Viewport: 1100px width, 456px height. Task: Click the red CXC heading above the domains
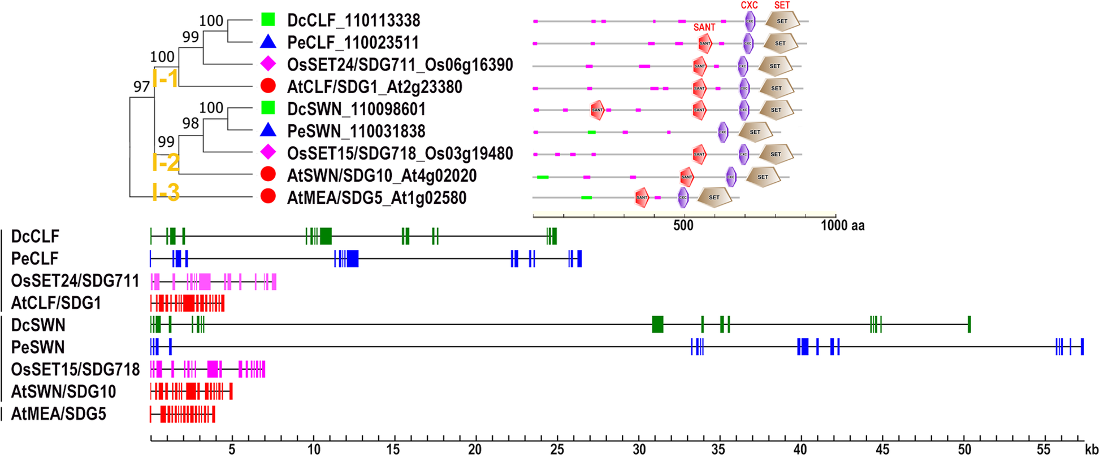click(750, 5)
